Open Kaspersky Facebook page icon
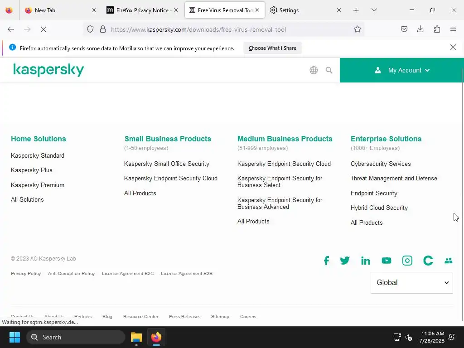 (x=326, y=261)
